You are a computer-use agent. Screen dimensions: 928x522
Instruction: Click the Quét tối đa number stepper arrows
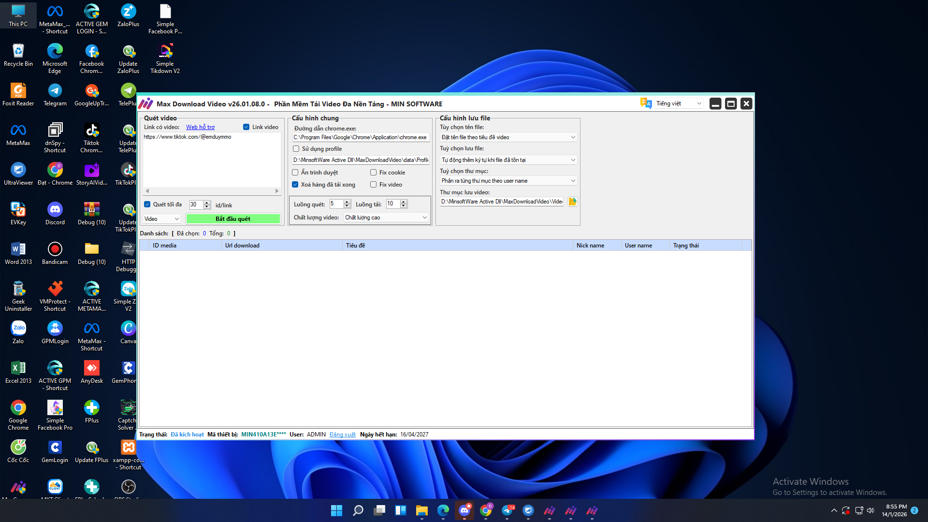click(207, 204)
